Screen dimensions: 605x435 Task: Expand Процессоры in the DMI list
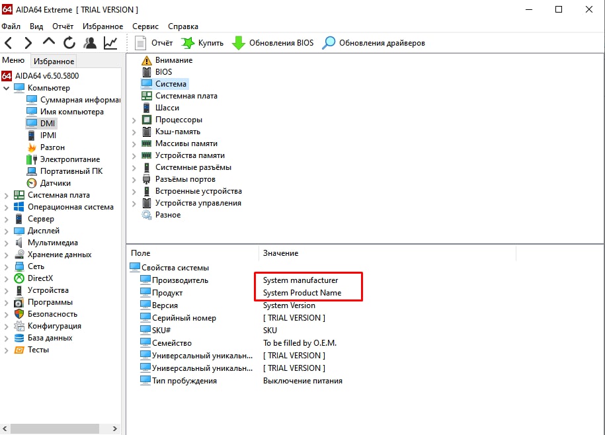click(134, 120)
